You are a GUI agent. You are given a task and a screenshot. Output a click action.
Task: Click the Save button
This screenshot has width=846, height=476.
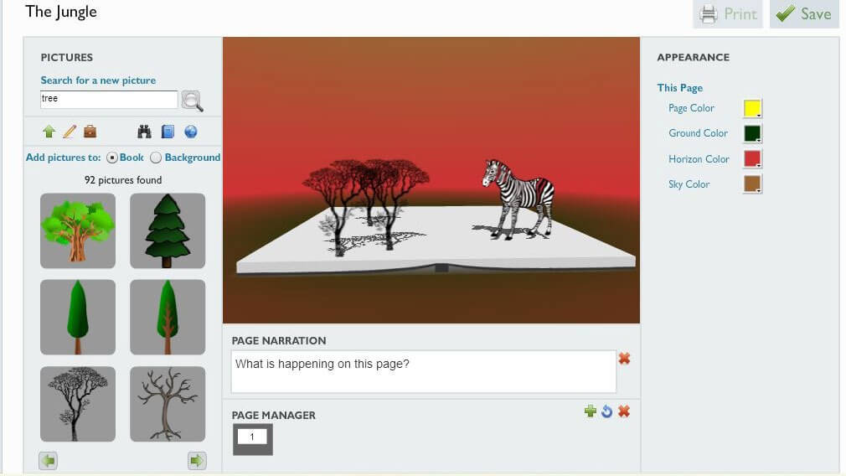pos(804,14)
